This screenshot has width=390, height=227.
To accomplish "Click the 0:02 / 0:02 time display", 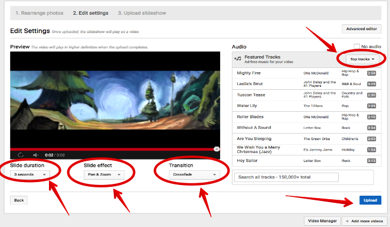I will (55, 155).
